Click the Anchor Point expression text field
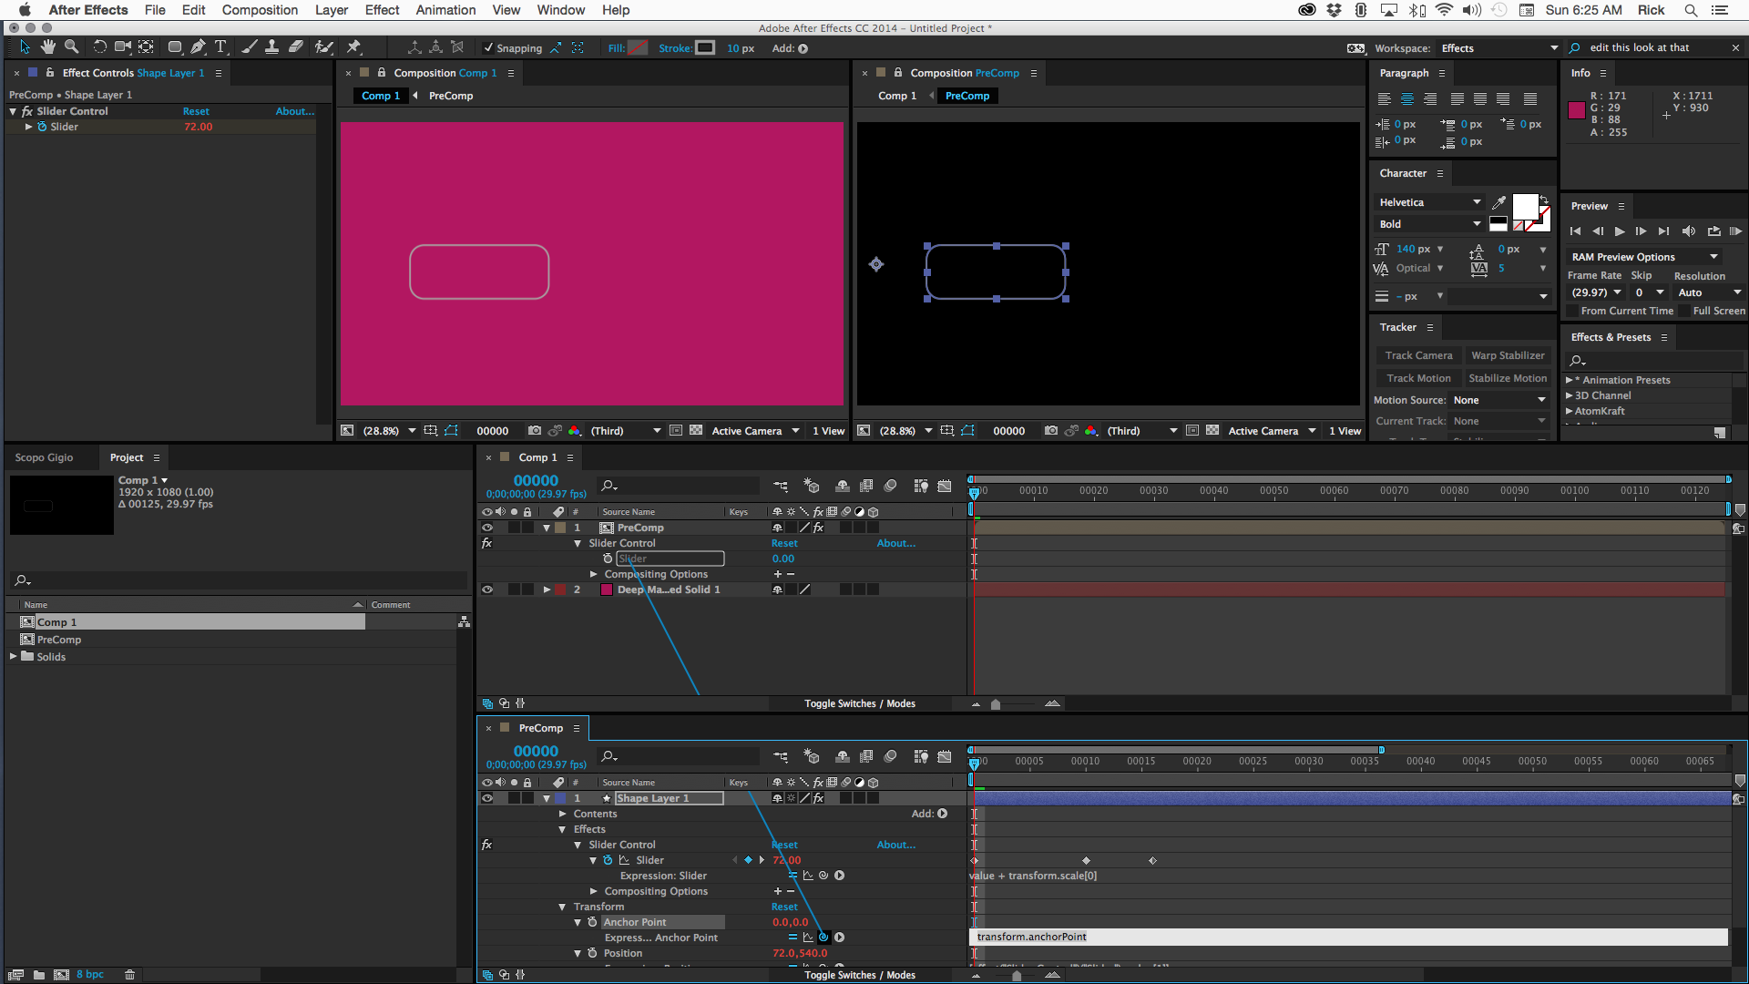The image size is (1749, 984). [x=1348, y=937]
